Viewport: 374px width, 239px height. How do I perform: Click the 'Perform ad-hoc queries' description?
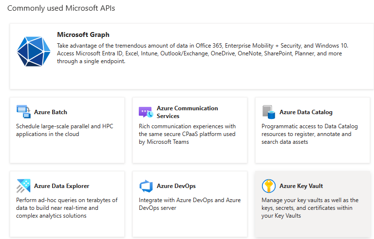pyautogui.click(x=67, y=208)
